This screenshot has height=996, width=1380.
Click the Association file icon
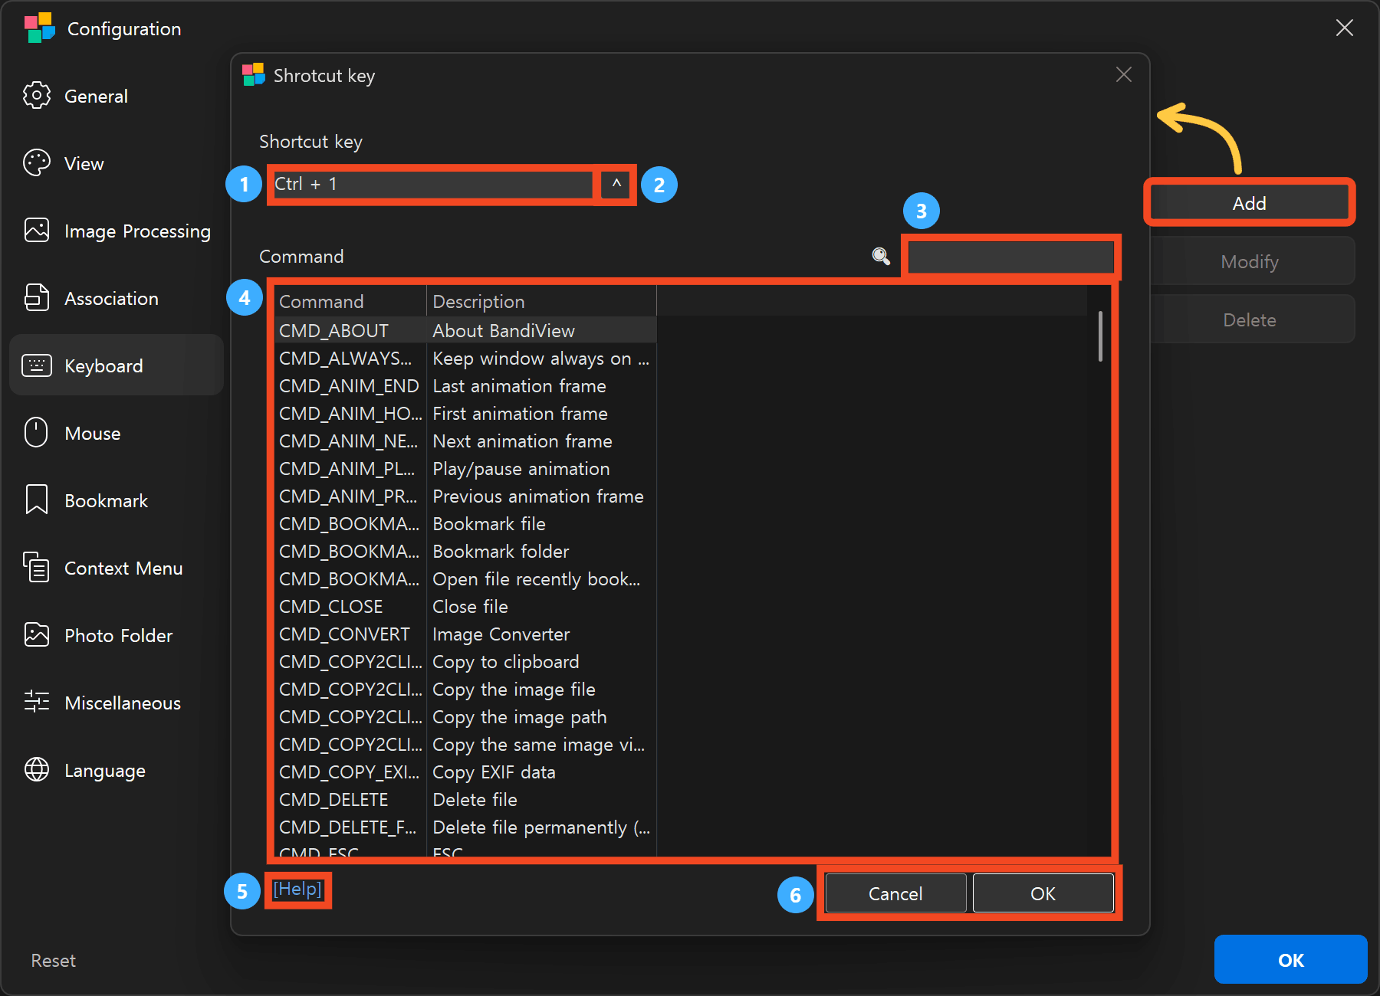[37, 298]
